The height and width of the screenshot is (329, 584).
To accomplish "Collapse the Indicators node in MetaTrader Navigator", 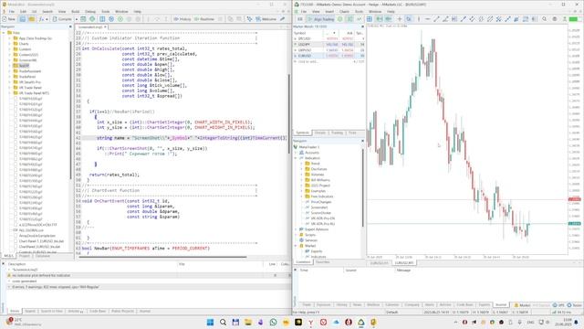I will point(296,158).
